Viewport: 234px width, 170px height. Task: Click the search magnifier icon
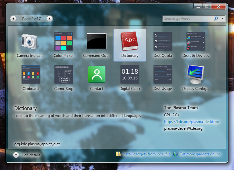coord(216,18)
